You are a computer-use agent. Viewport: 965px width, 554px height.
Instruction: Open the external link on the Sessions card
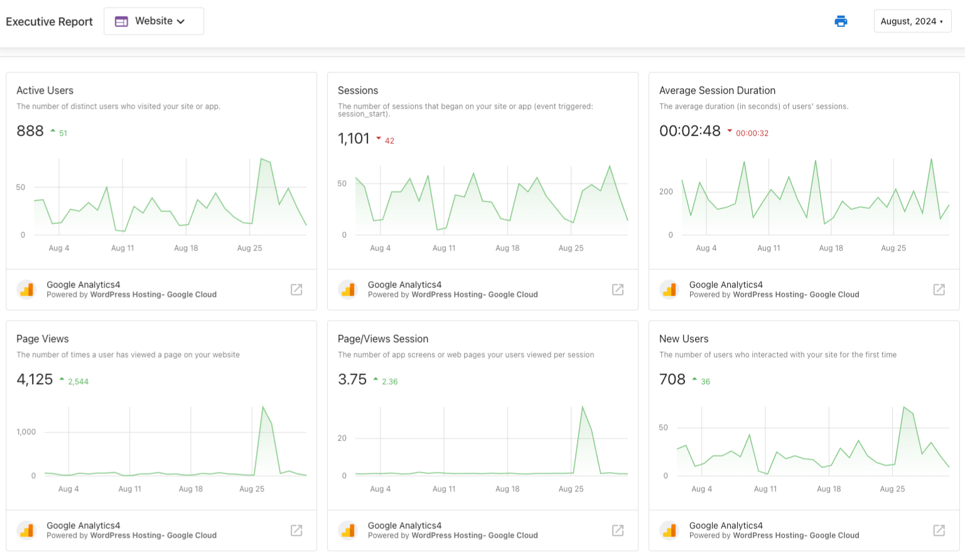click(x=617, y=289)
